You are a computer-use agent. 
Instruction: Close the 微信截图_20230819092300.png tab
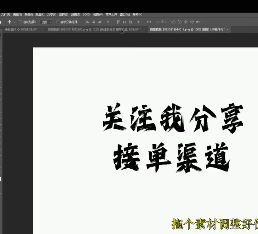click(144, 30)
